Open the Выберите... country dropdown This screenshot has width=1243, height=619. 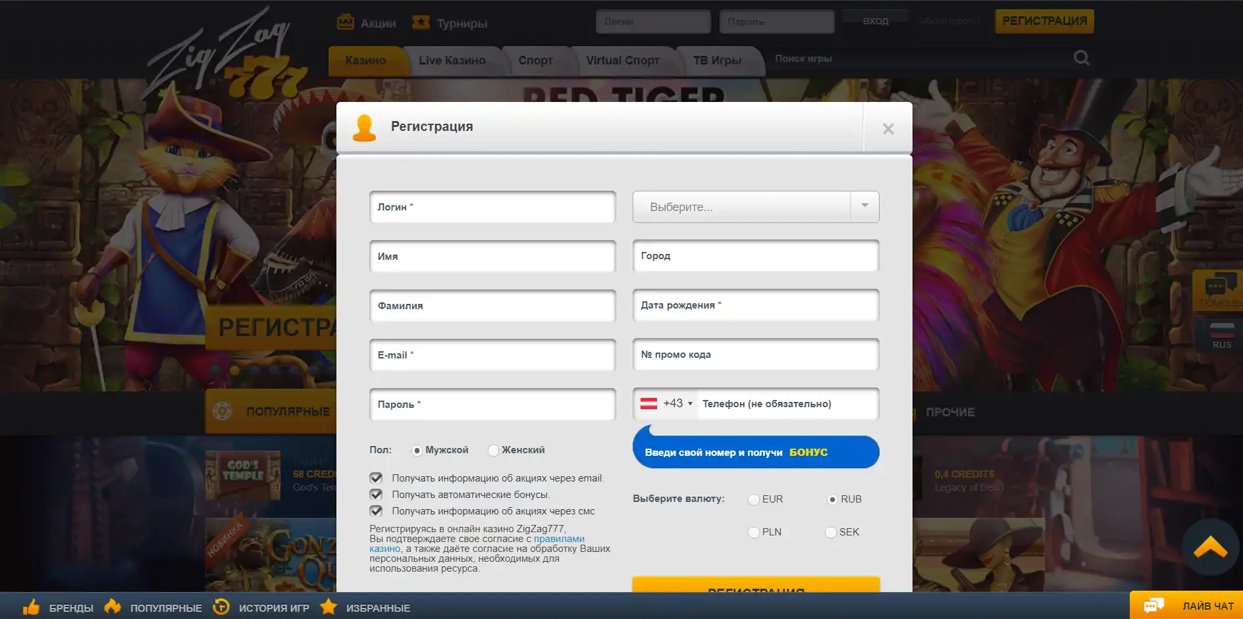756,207
